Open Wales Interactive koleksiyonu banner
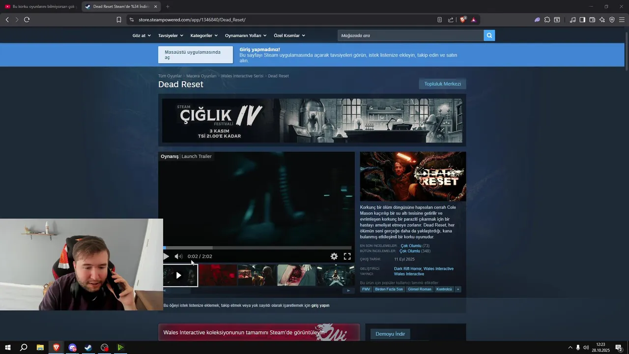The height and width of the screenshot is (354, 629). pyautogui.click(x=259, y=332)
